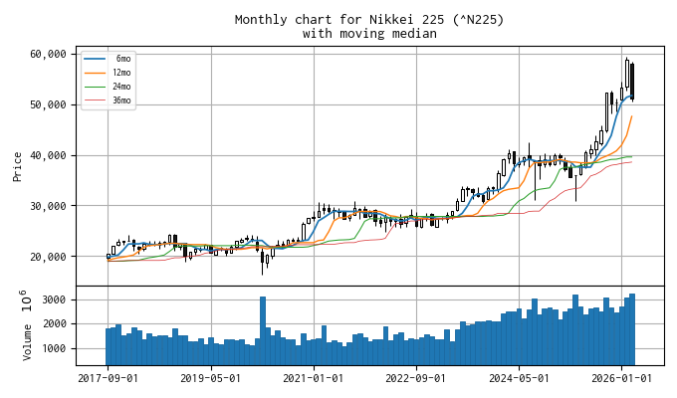Click the subtitle 'with moving median'
This screenshot has width=677, height=398.
point(369,34)
